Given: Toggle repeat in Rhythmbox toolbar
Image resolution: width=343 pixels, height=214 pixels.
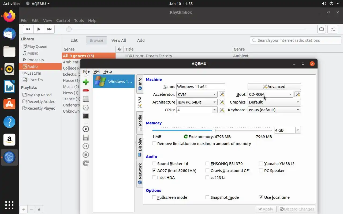Looking at the screenshot, I should pyautogui.click(x=322, y=29).
